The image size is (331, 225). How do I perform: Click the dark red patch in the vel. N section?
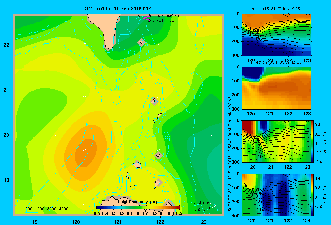point(247,127)
